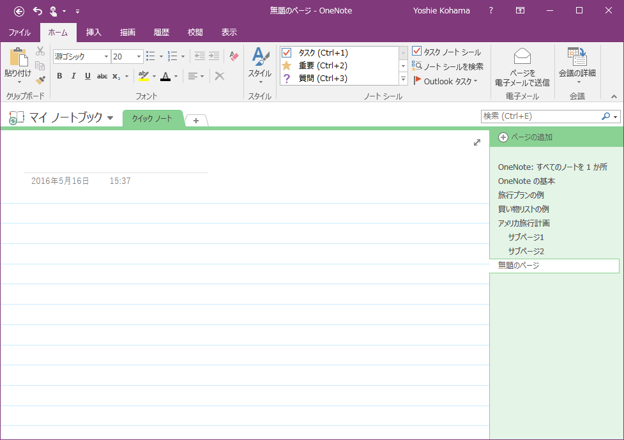The height and width of the screenshot is (440, 624).
Task: Toggle subscript formatting
Action: coord(116,76)
